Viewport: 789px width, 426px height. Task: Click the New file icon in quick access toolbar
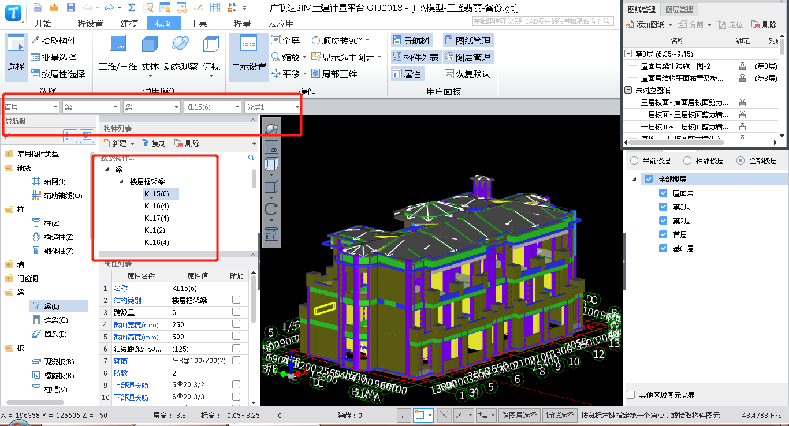point(38,8)
